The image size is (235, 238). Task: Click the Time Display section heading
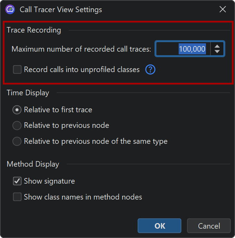[28, 93]
